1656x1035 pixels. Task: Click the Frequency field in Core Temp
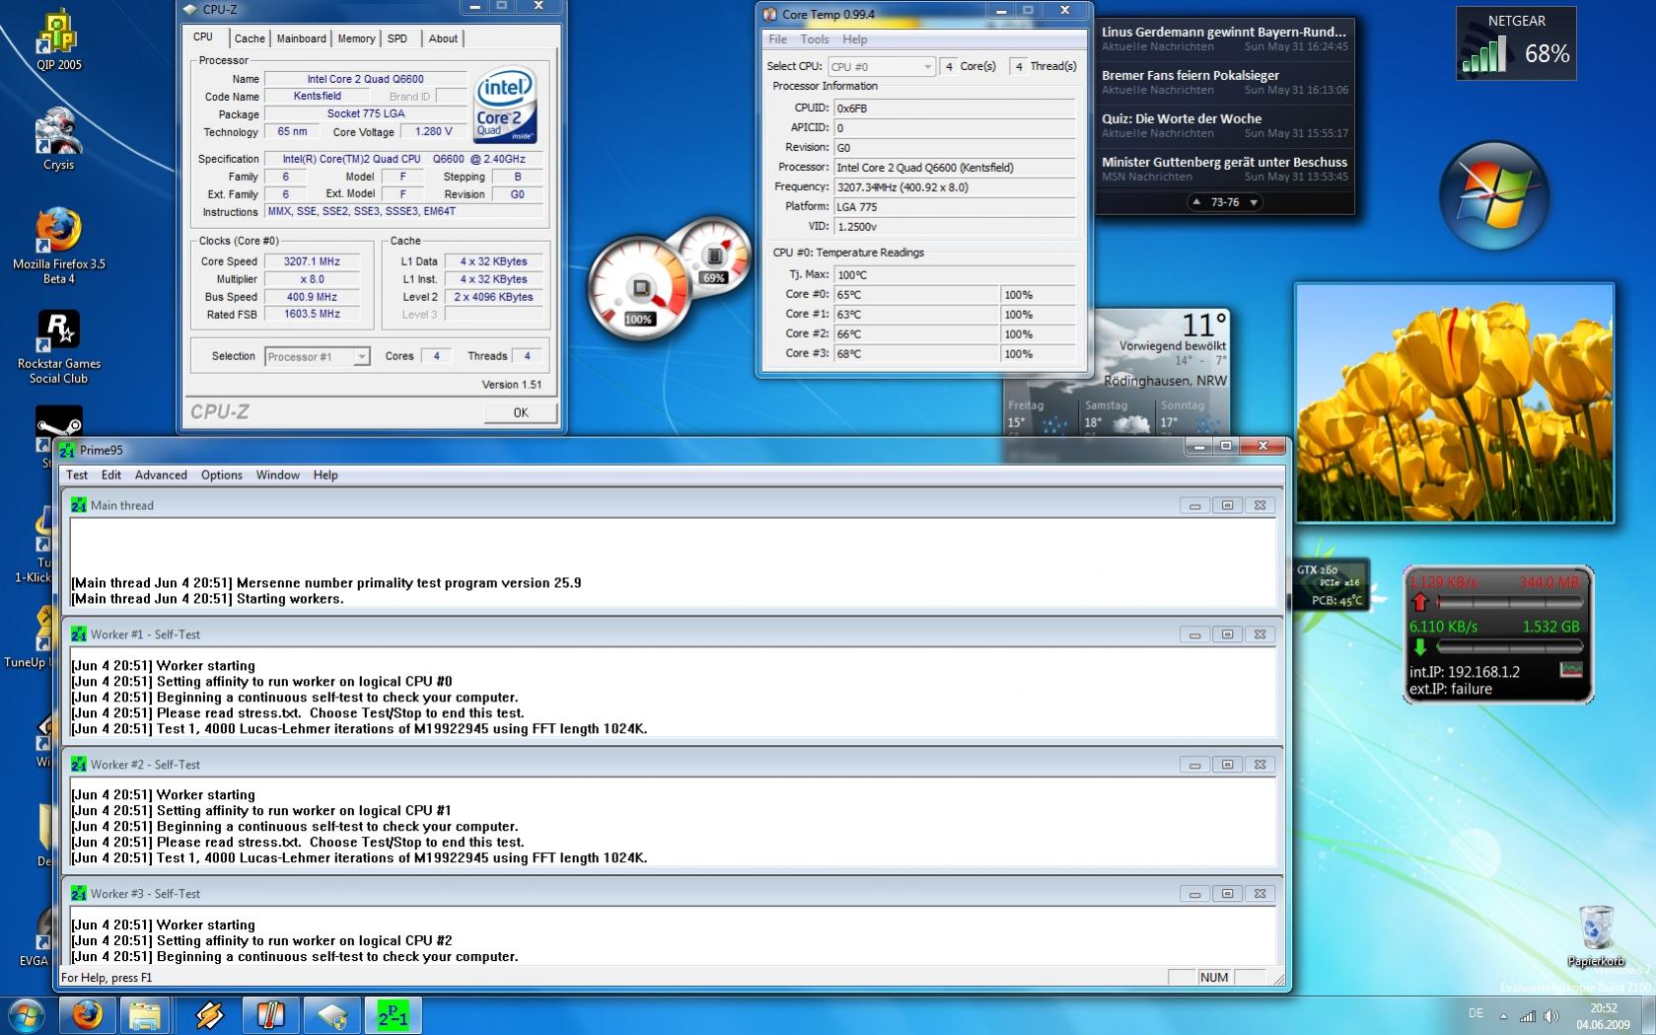click(955, 186)
